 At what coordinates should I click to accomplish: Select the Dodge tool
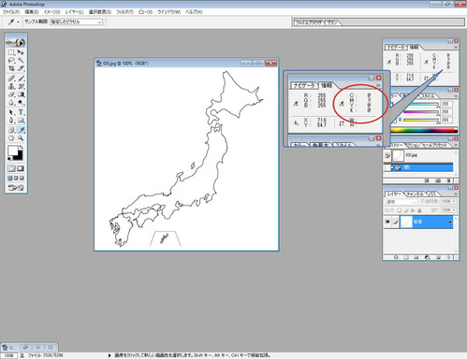pyautogui.click(x=21, y=103)
